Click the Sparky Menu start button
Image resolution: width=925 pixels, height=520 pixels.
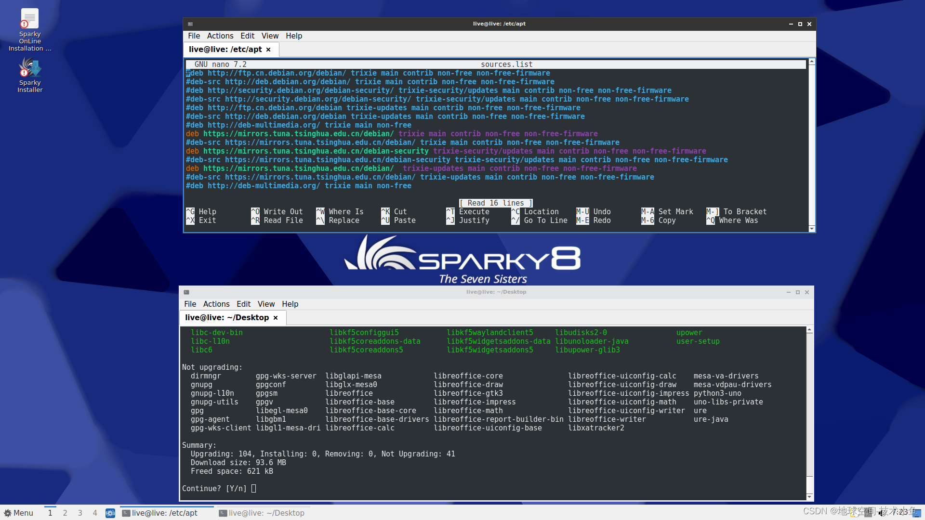click(18, 513)
